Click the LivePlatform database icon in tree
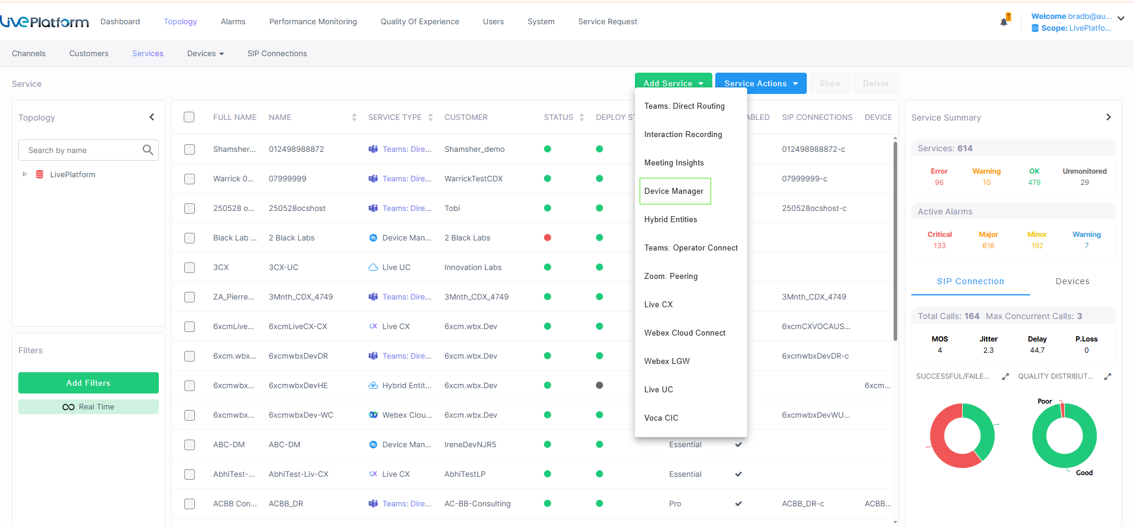 40,174
